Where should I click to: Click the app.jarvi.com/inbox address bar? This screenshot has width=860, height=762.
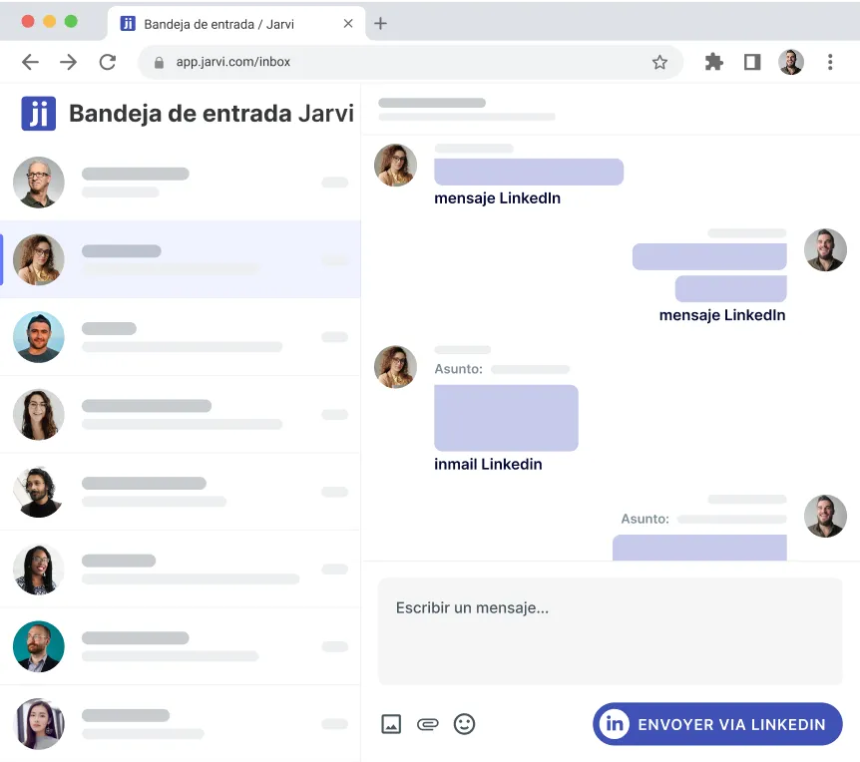399,62
